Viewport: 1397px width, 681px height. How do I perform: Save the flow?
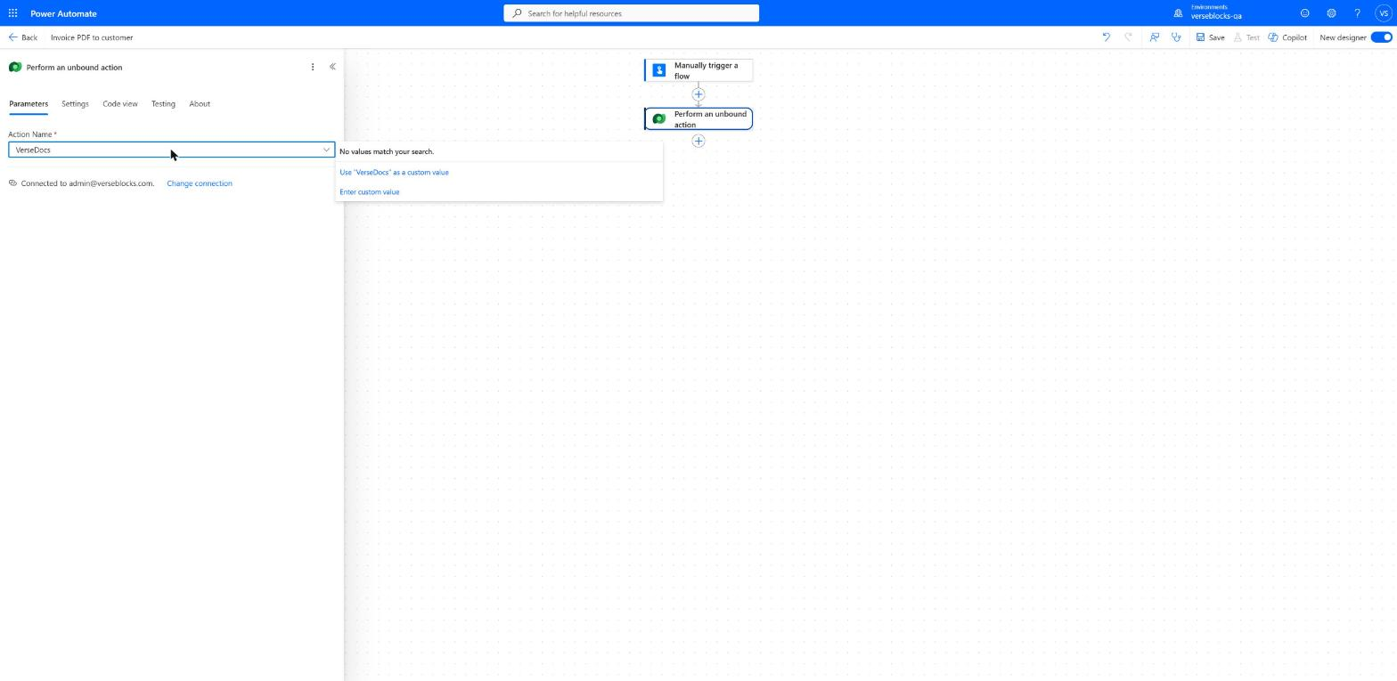click(x=1210, y=37)
